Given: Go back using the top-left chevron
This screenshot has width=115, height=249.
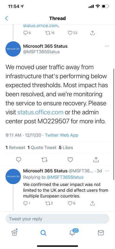Looking at the screenshot, I should pyautogui.click(x=7, y=18).
